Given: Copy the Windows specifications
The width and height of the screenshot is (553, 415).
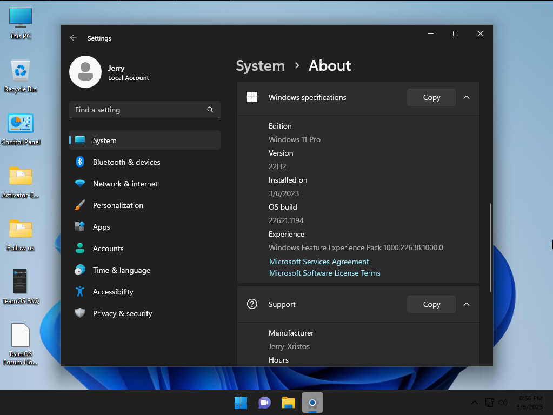Looking at the screenshot, I should [x=431, y=97].
